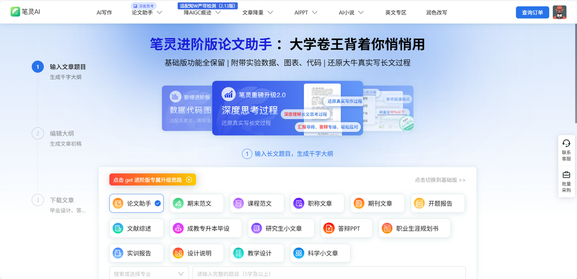This screenshot has height=279, width=577.
Task: Click the 还原真实写作过程 tag
Action: point(344,101)
